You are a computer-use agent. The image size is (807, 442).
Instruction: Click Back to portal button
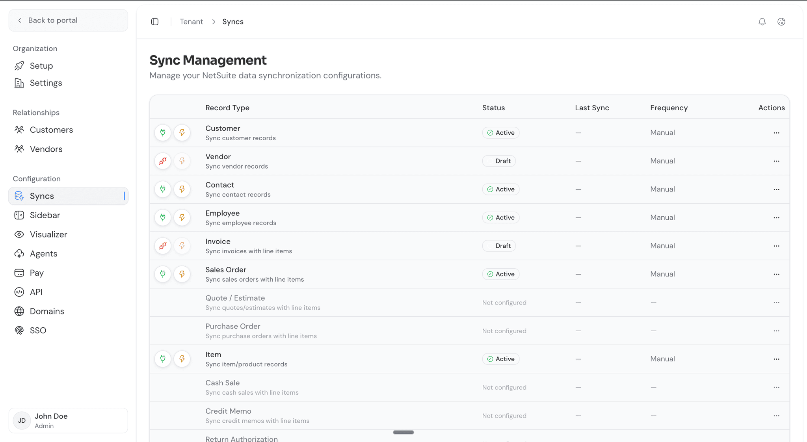coord(68,20)
